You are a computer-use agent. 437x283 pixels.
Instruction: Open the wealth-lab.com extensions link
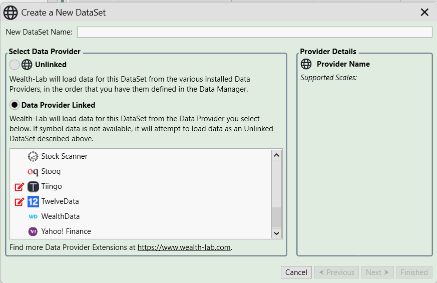[x=184, y=247]
